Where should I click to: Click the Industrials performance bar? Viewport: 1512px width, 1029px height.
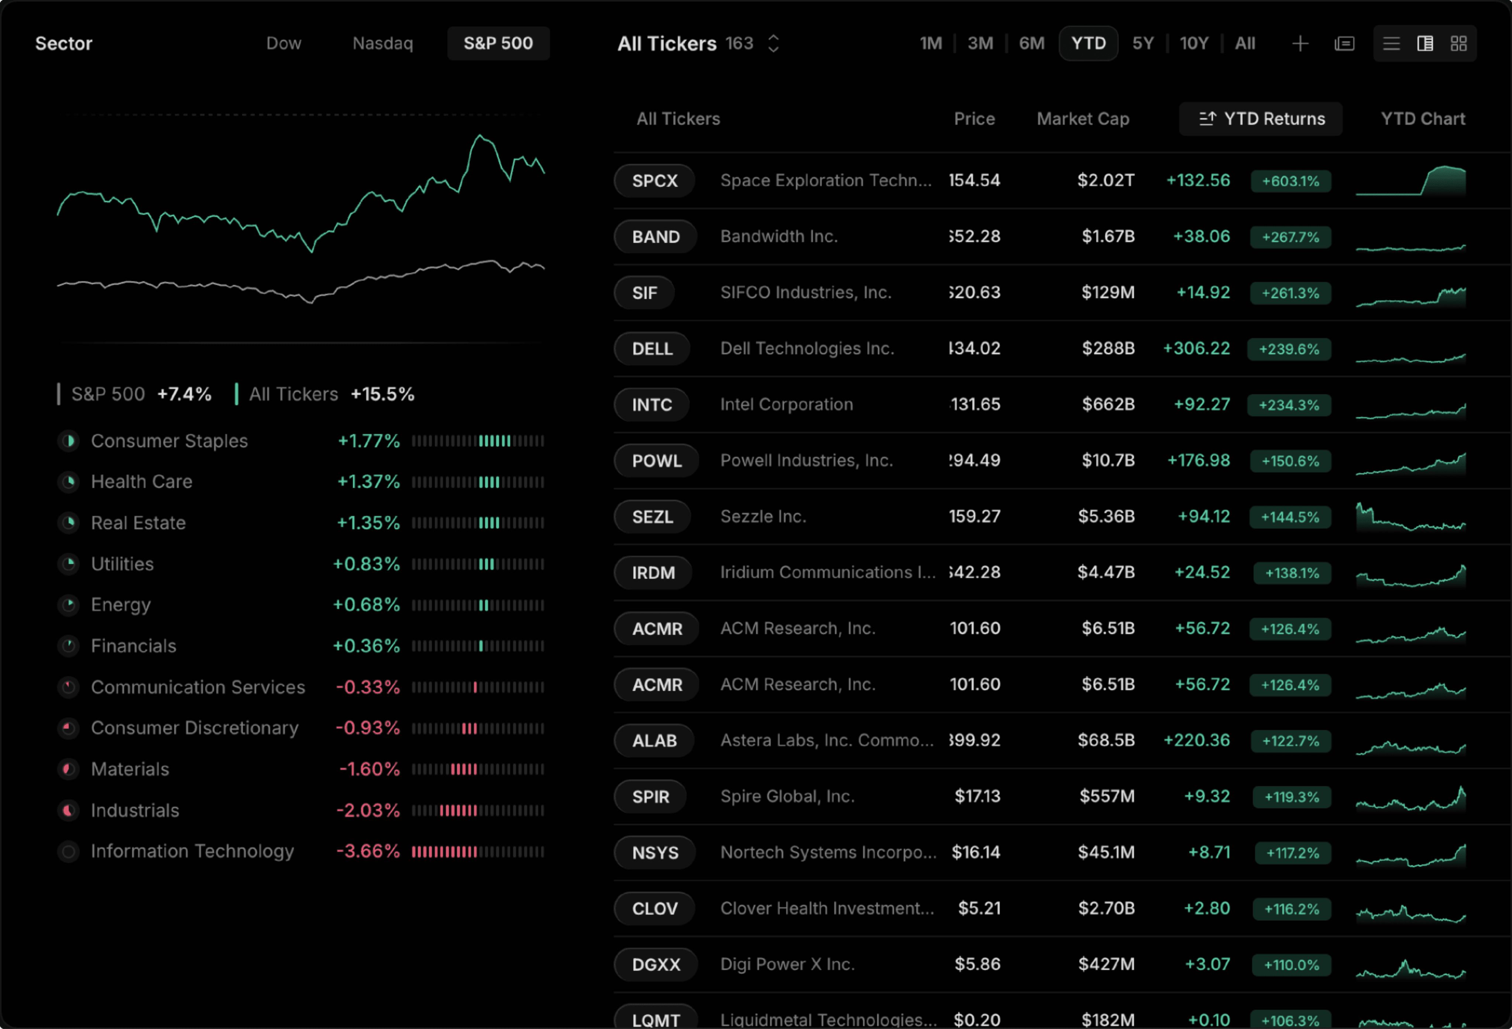click(478, 811)
